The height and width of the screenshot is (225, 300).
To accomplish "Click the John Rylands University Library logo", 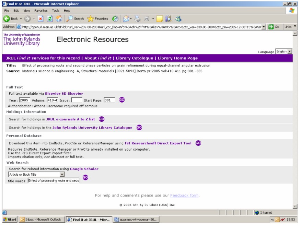I will pyautogui.click(x=22, y=39).
